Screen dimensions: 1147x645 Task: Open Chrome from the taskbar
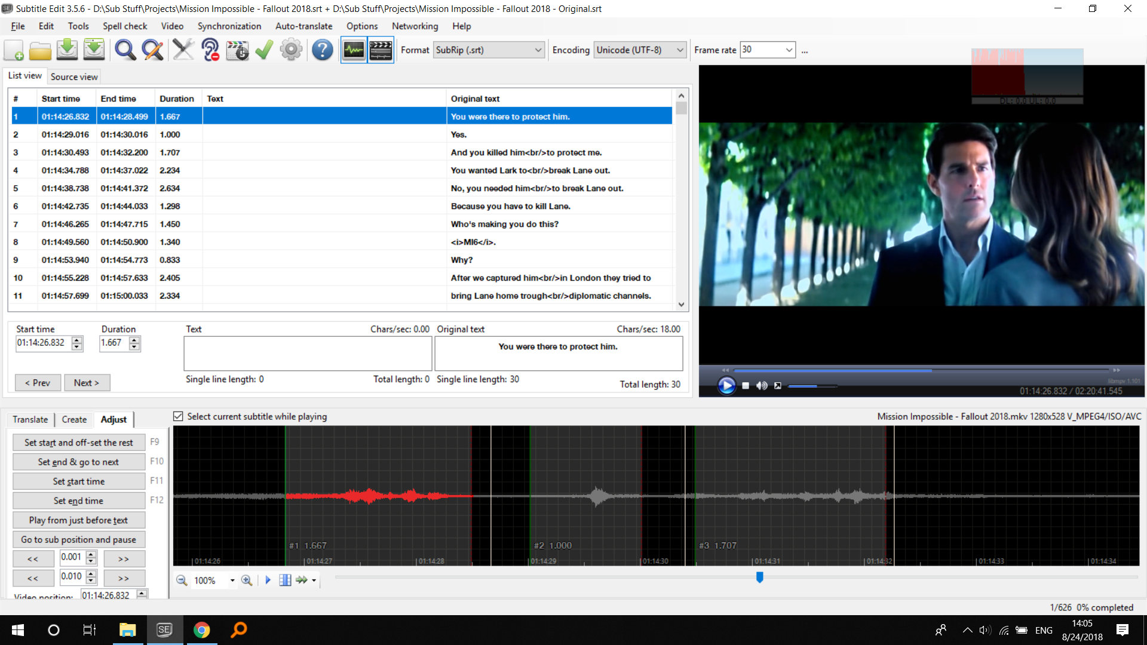[201, 630]
